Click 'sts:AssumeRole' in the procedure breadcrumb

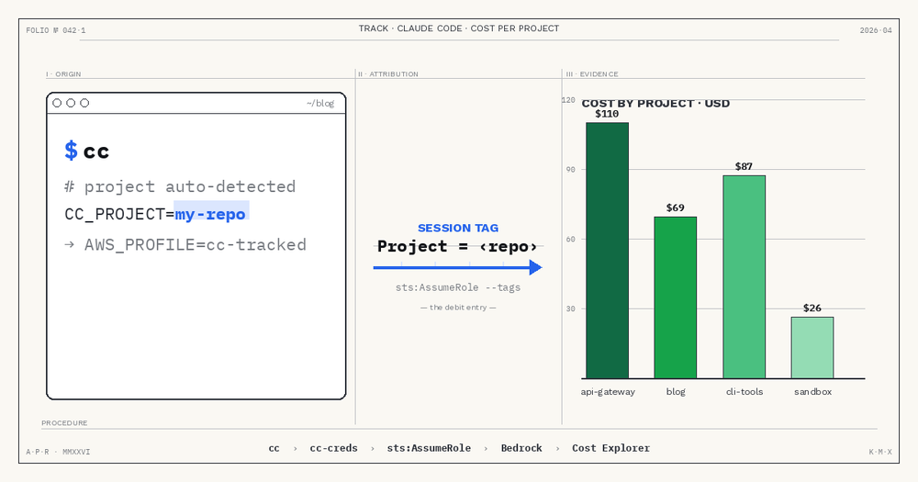pos(429,448)
